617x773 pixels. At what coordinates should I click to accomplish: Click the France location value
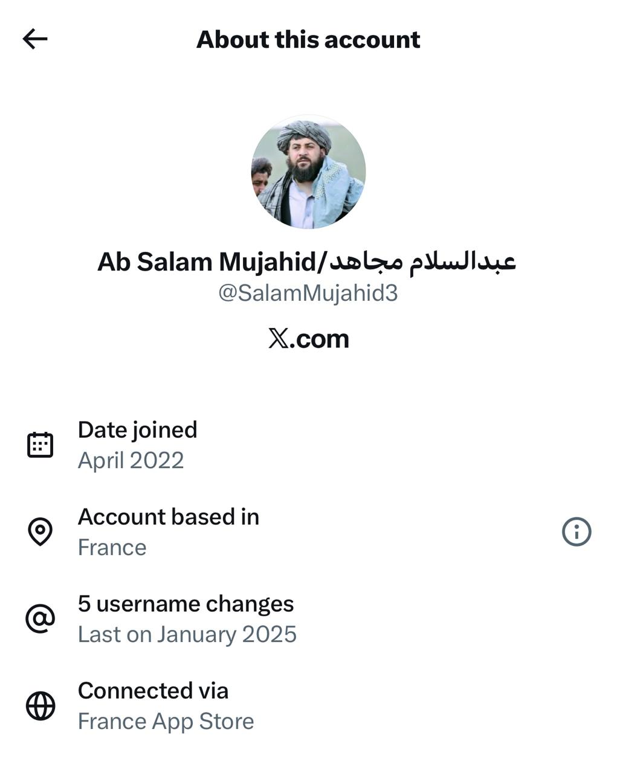[x=112, y=548]
